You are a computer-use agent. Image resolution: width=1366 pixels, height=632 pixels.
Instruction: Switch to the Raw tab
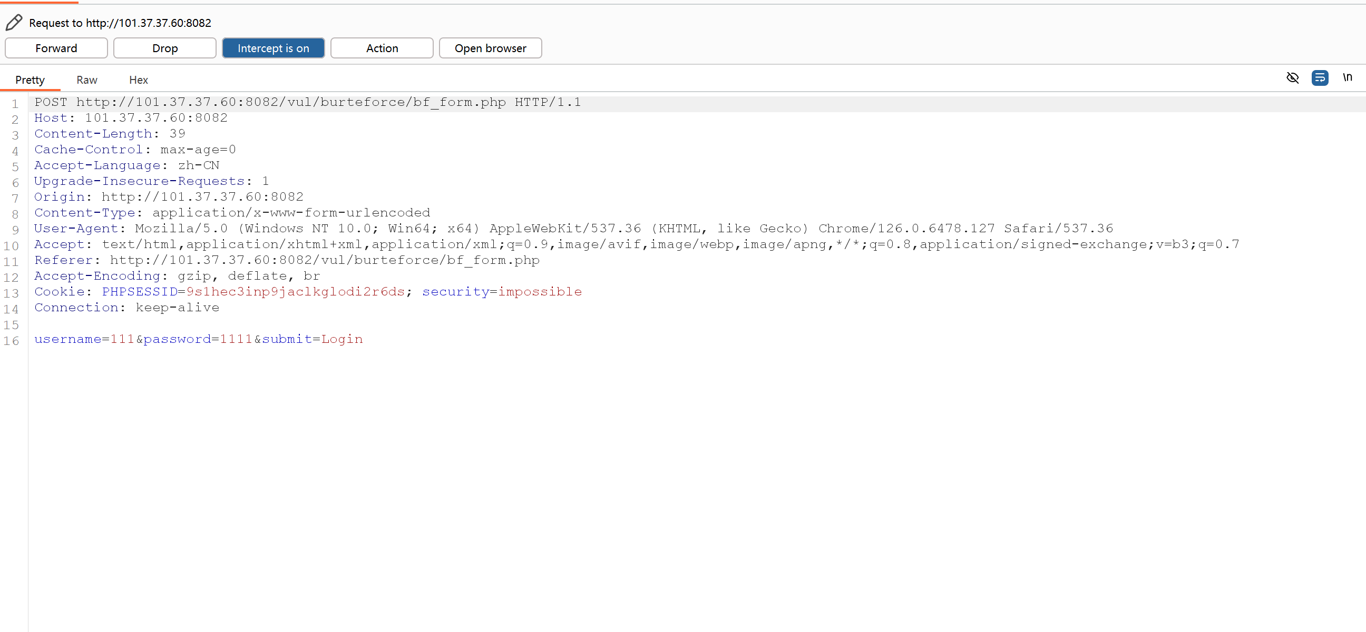point(86,80)
